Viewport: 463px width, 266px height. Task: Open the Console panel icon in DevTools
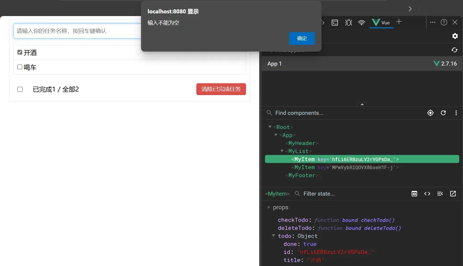[x=335, y=22]
